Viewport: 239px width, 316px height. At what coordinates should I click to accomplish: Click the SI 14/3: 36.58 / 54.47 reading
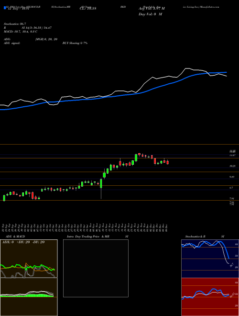tap(37, 28)
